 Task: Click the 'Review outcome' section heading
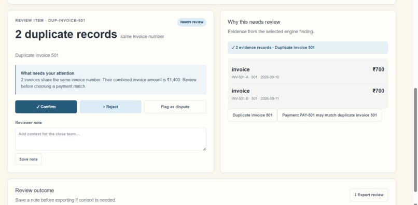pyautogui.click(x=35, y=191)
